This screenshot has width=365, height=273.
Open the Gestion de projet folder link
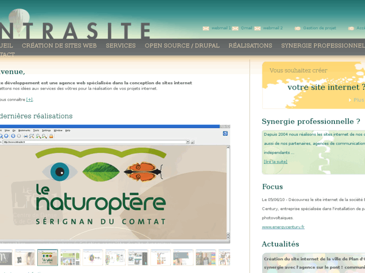(315, 28)
